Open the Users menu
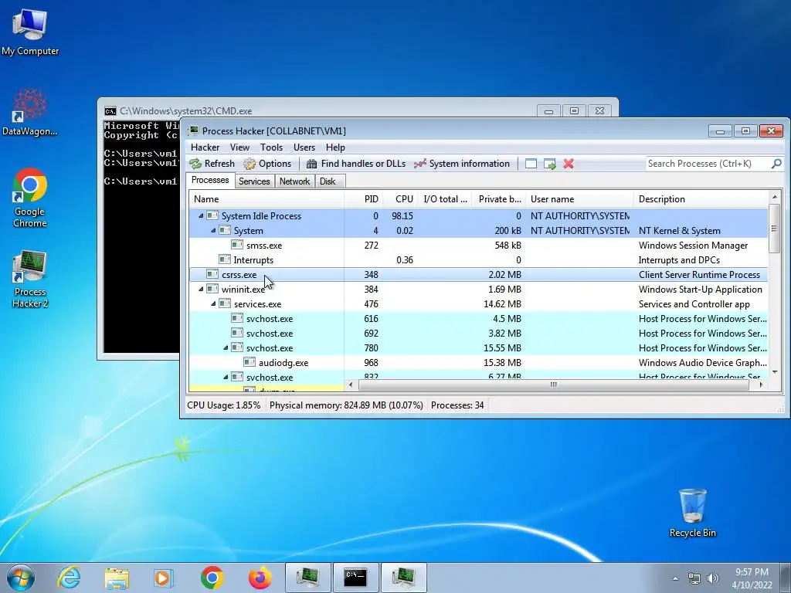The width and height of the screenshot is (791, 593). (x=304, y=147)
